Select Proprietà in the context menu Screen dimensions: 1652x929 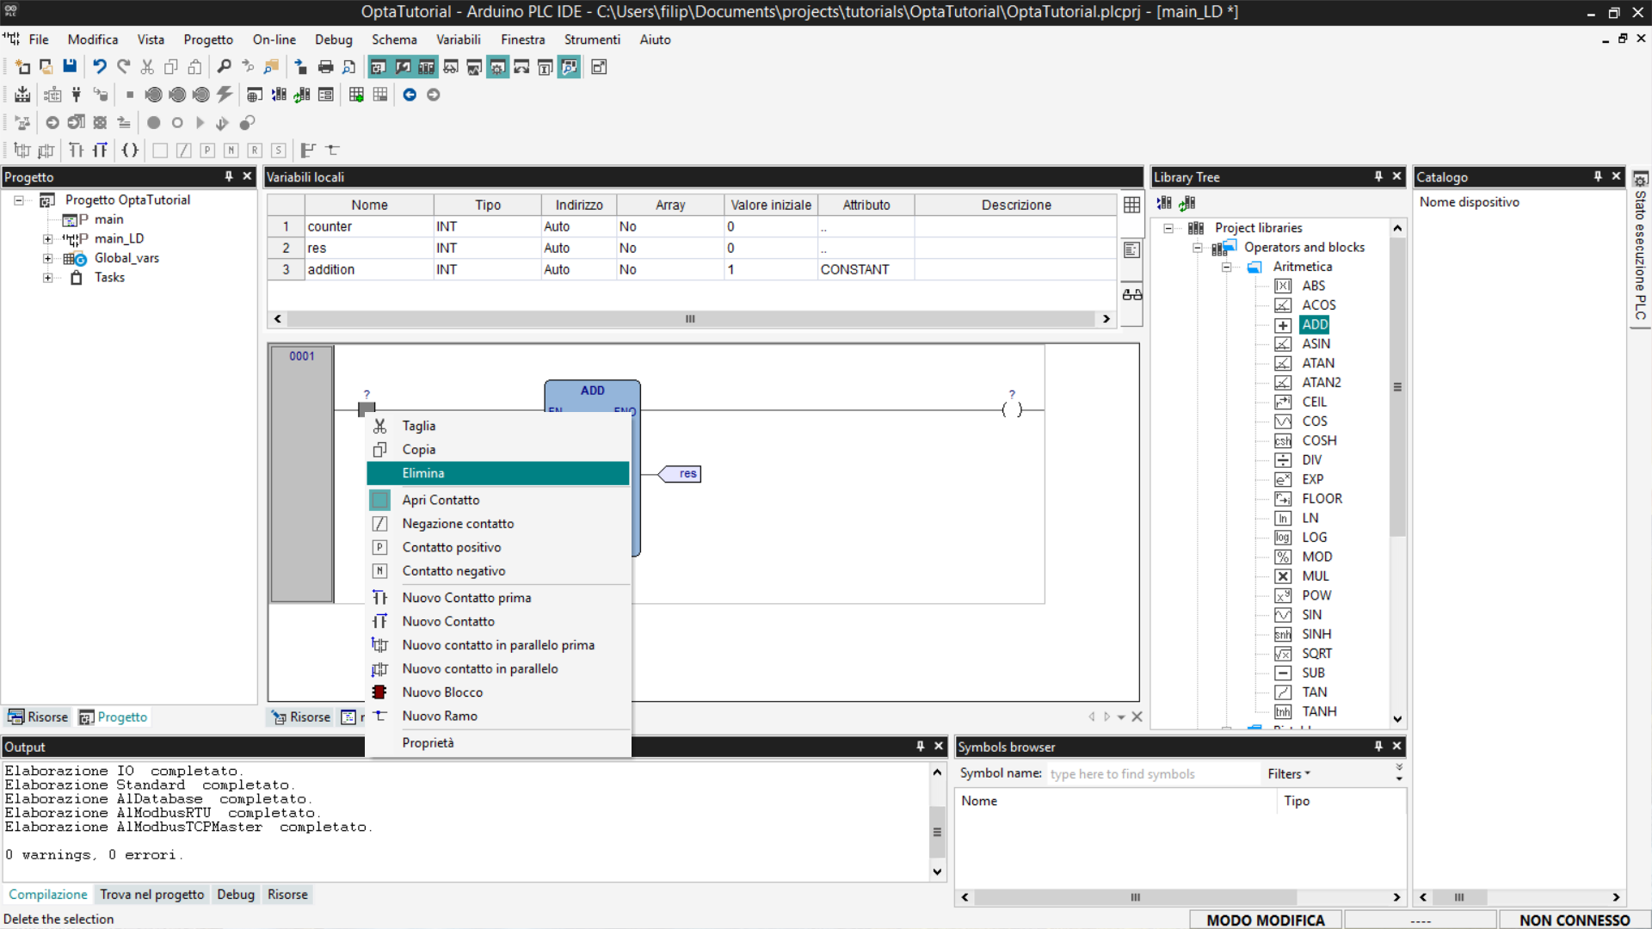click(x=428, y=743)
